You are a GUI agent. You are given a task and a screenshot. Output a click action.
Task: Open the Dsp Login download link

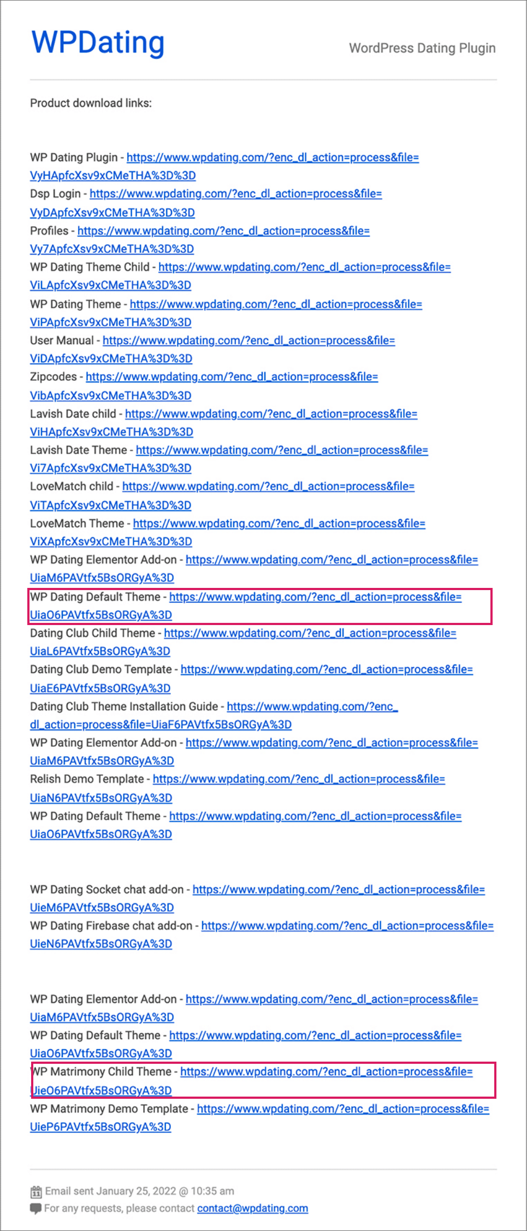[x=236, y=194]
